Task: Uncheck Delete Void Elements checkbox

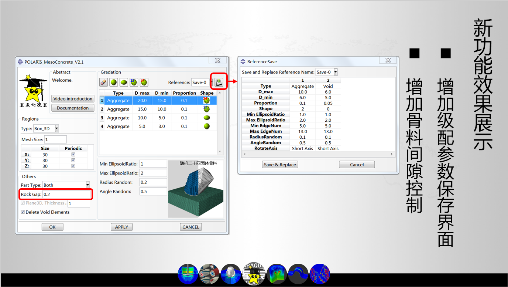Action: tap(23, 212)
